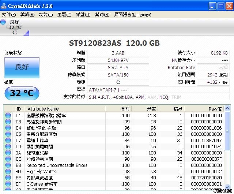
Task: Click the CrystalDiskInfo title bar app icon
Action: point(4,6)
